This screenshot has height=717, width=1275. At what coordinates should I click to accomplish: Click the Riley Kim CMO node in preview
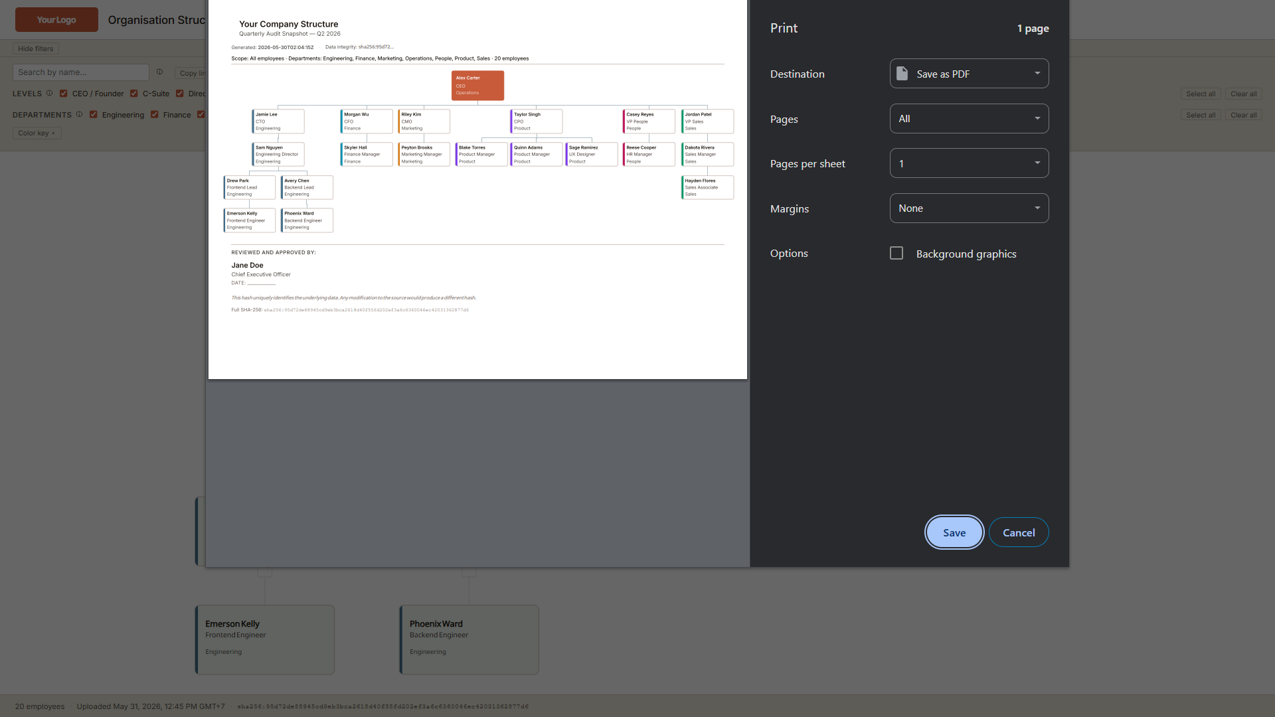coord(424,121)
